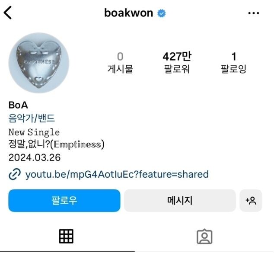Go back using the left arrow
This screenshot has height=256, width=274.
(8, 13)
